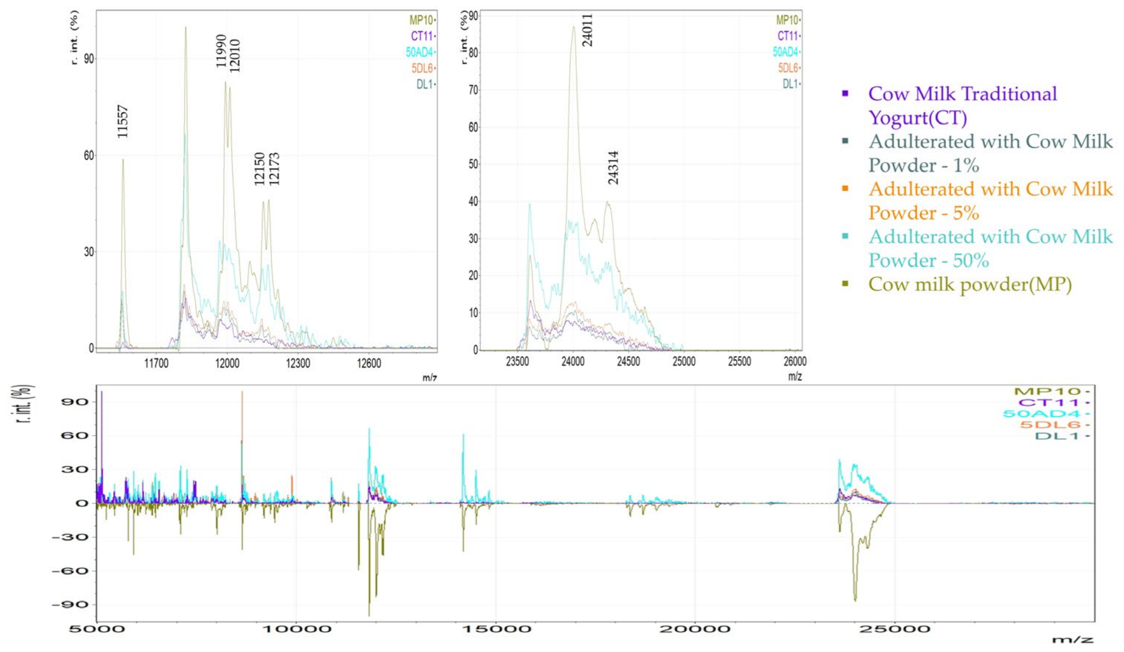This screenshot has width=1124, height=652.
Task: Click the 11990 peak label
Action: click(x=221, y=51)
